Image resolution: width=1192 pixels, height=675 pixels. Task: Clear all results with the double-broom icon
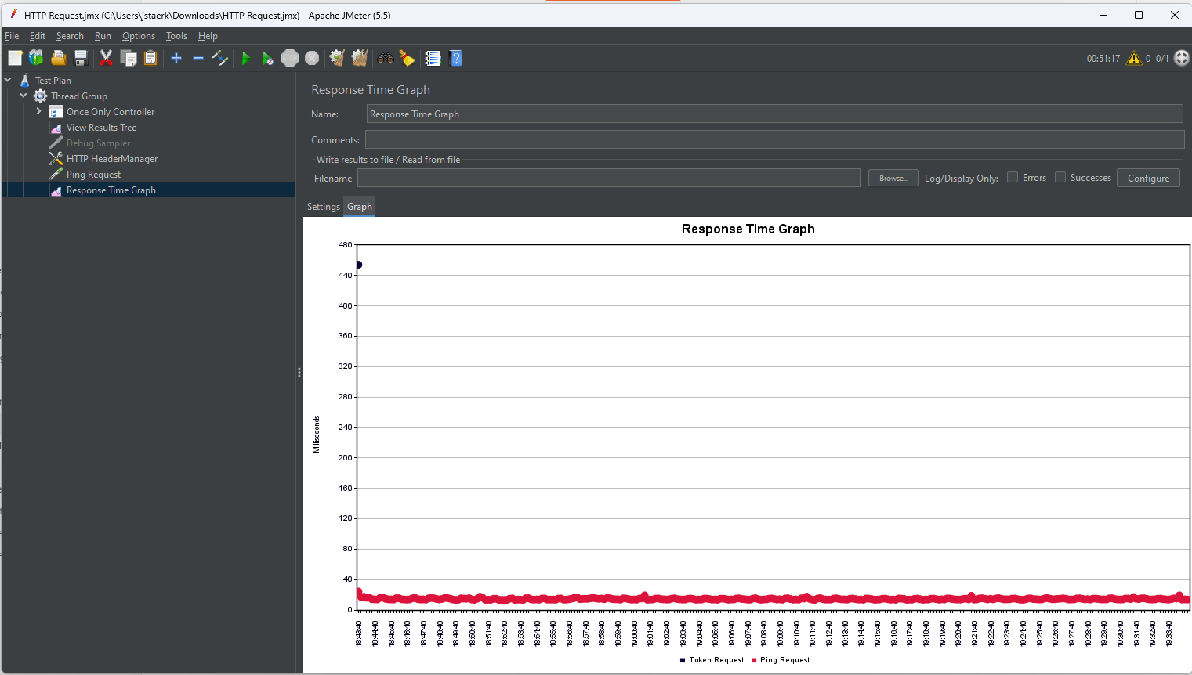pyautogui.click(x=359, y=58)
